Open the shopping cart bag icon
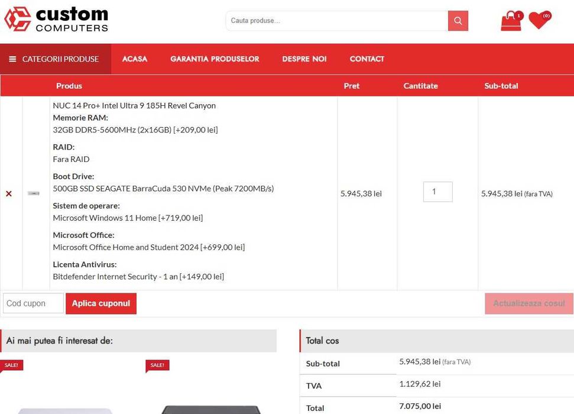574x414 pixels. pyautogui.click(x=511, y=21)
